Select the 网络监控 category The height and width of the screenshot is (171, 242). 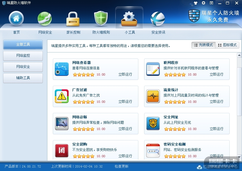click(x=23, y=56)
